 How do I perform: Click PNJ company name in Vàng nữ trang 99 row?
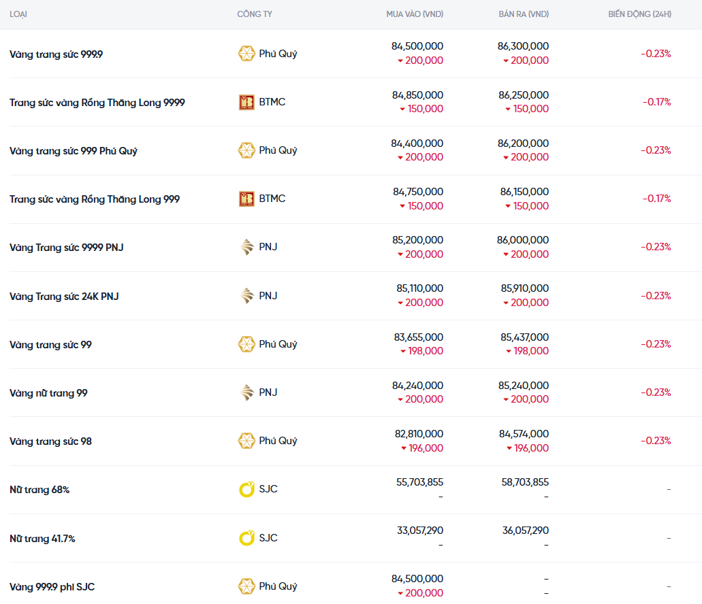[x=268, y=392]
